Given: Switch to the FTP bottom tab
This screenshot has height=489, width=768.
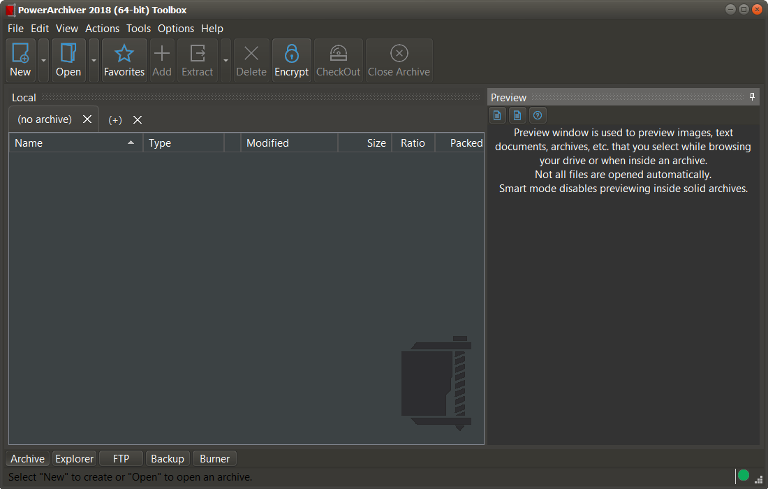Looking at the screenshot, I should (x=121, y=459).
